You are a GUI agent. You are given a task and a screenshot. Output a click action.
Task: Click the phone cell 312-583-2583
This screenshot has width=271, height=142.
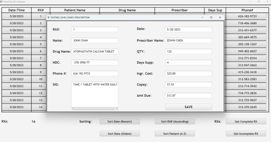(x=246, y=79)
